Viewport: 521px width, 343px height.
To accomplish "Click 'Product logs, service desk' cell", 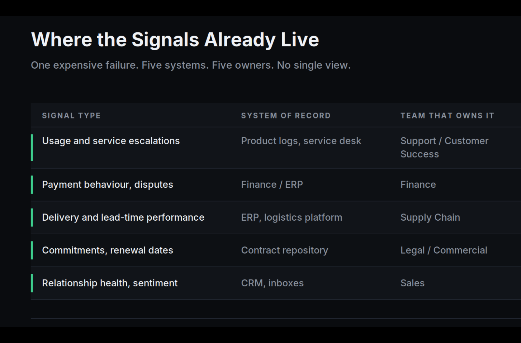I will pos(301,141).
